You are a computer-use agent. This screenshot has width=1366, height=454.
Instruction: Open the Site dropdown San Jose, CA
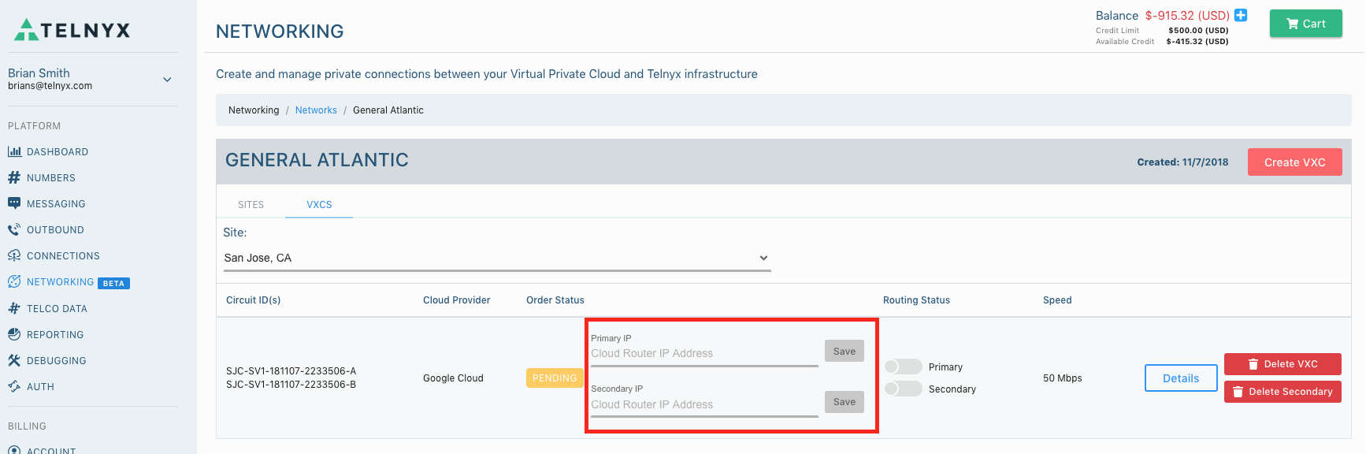click(x=497, y=258)
